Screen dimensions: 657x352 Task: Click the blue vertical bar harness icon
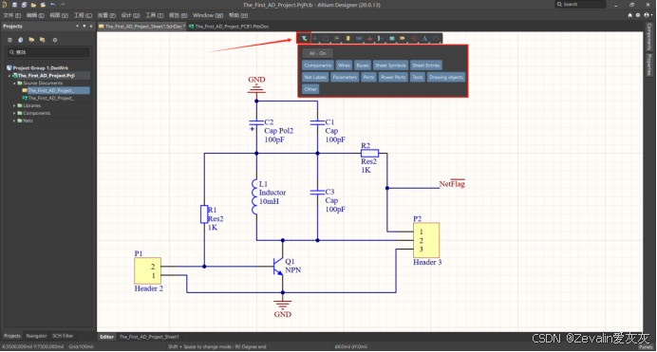(381, 38)
